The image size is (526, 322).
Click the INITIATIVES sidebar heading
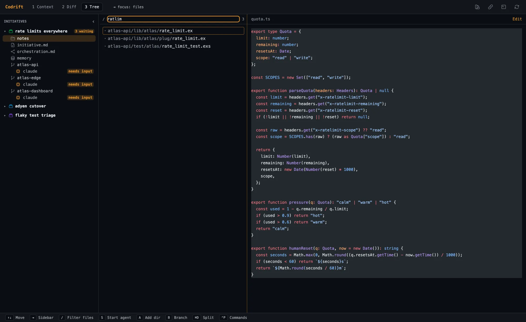point(15,21)
